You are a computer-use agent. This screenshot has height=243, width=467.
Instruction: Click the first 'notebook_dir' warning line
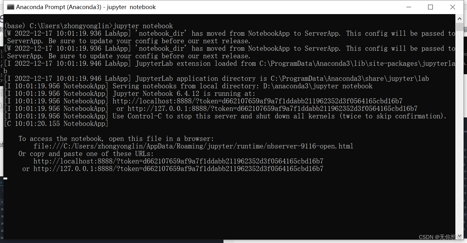(x=229, y=34)
